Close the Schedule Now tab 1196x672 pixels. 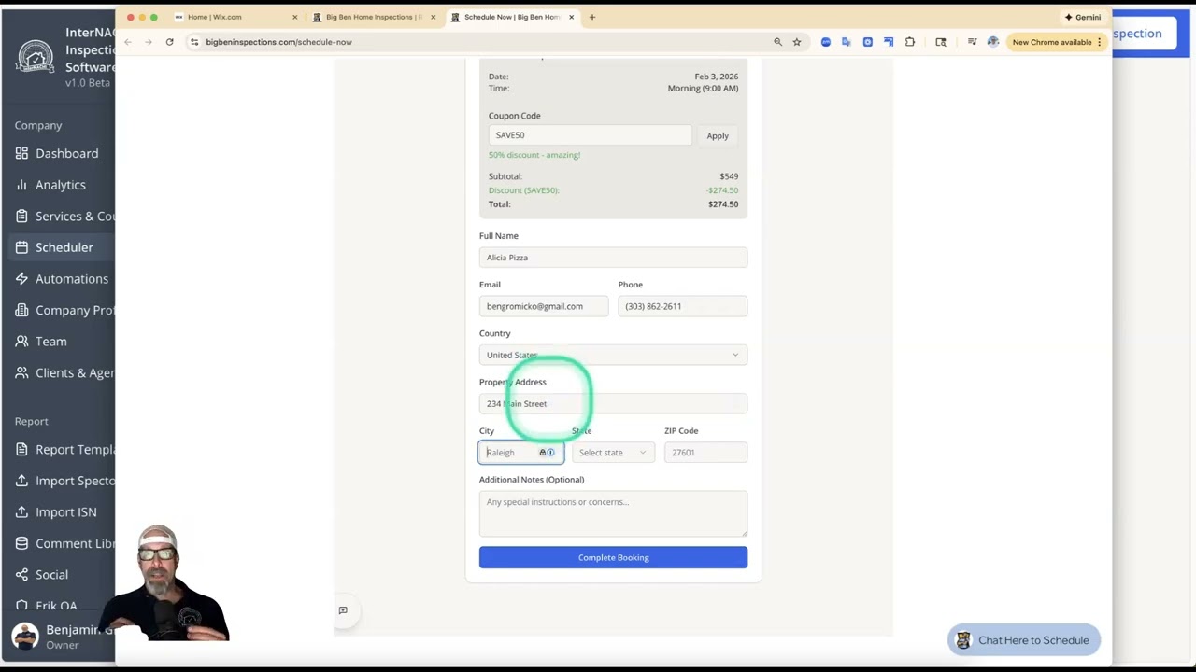tap(571, 17)
